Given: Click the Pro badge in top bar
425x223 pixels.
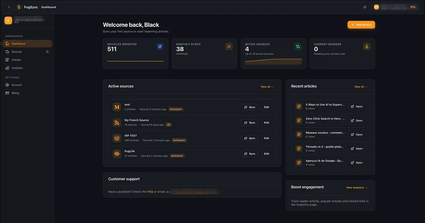Looking at the screenshot, I should point(413,7).
